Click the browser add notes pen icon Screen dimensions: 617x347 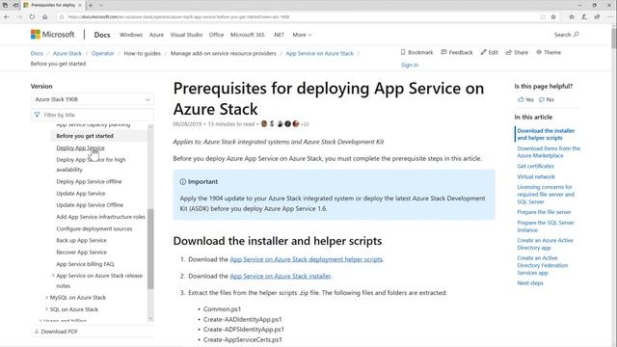pos(584,17)
